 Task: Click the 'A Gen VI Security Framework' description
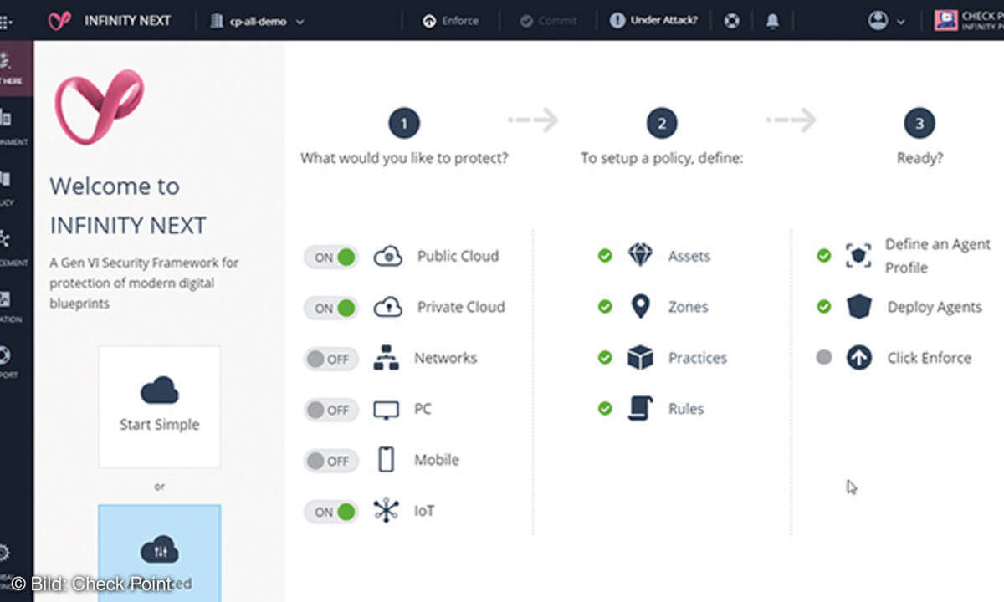144,283
